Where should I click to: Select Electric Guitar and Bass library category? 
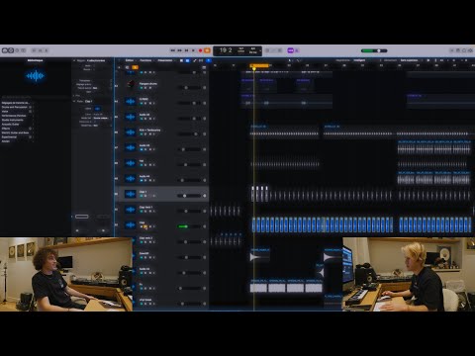pos(15,133)
